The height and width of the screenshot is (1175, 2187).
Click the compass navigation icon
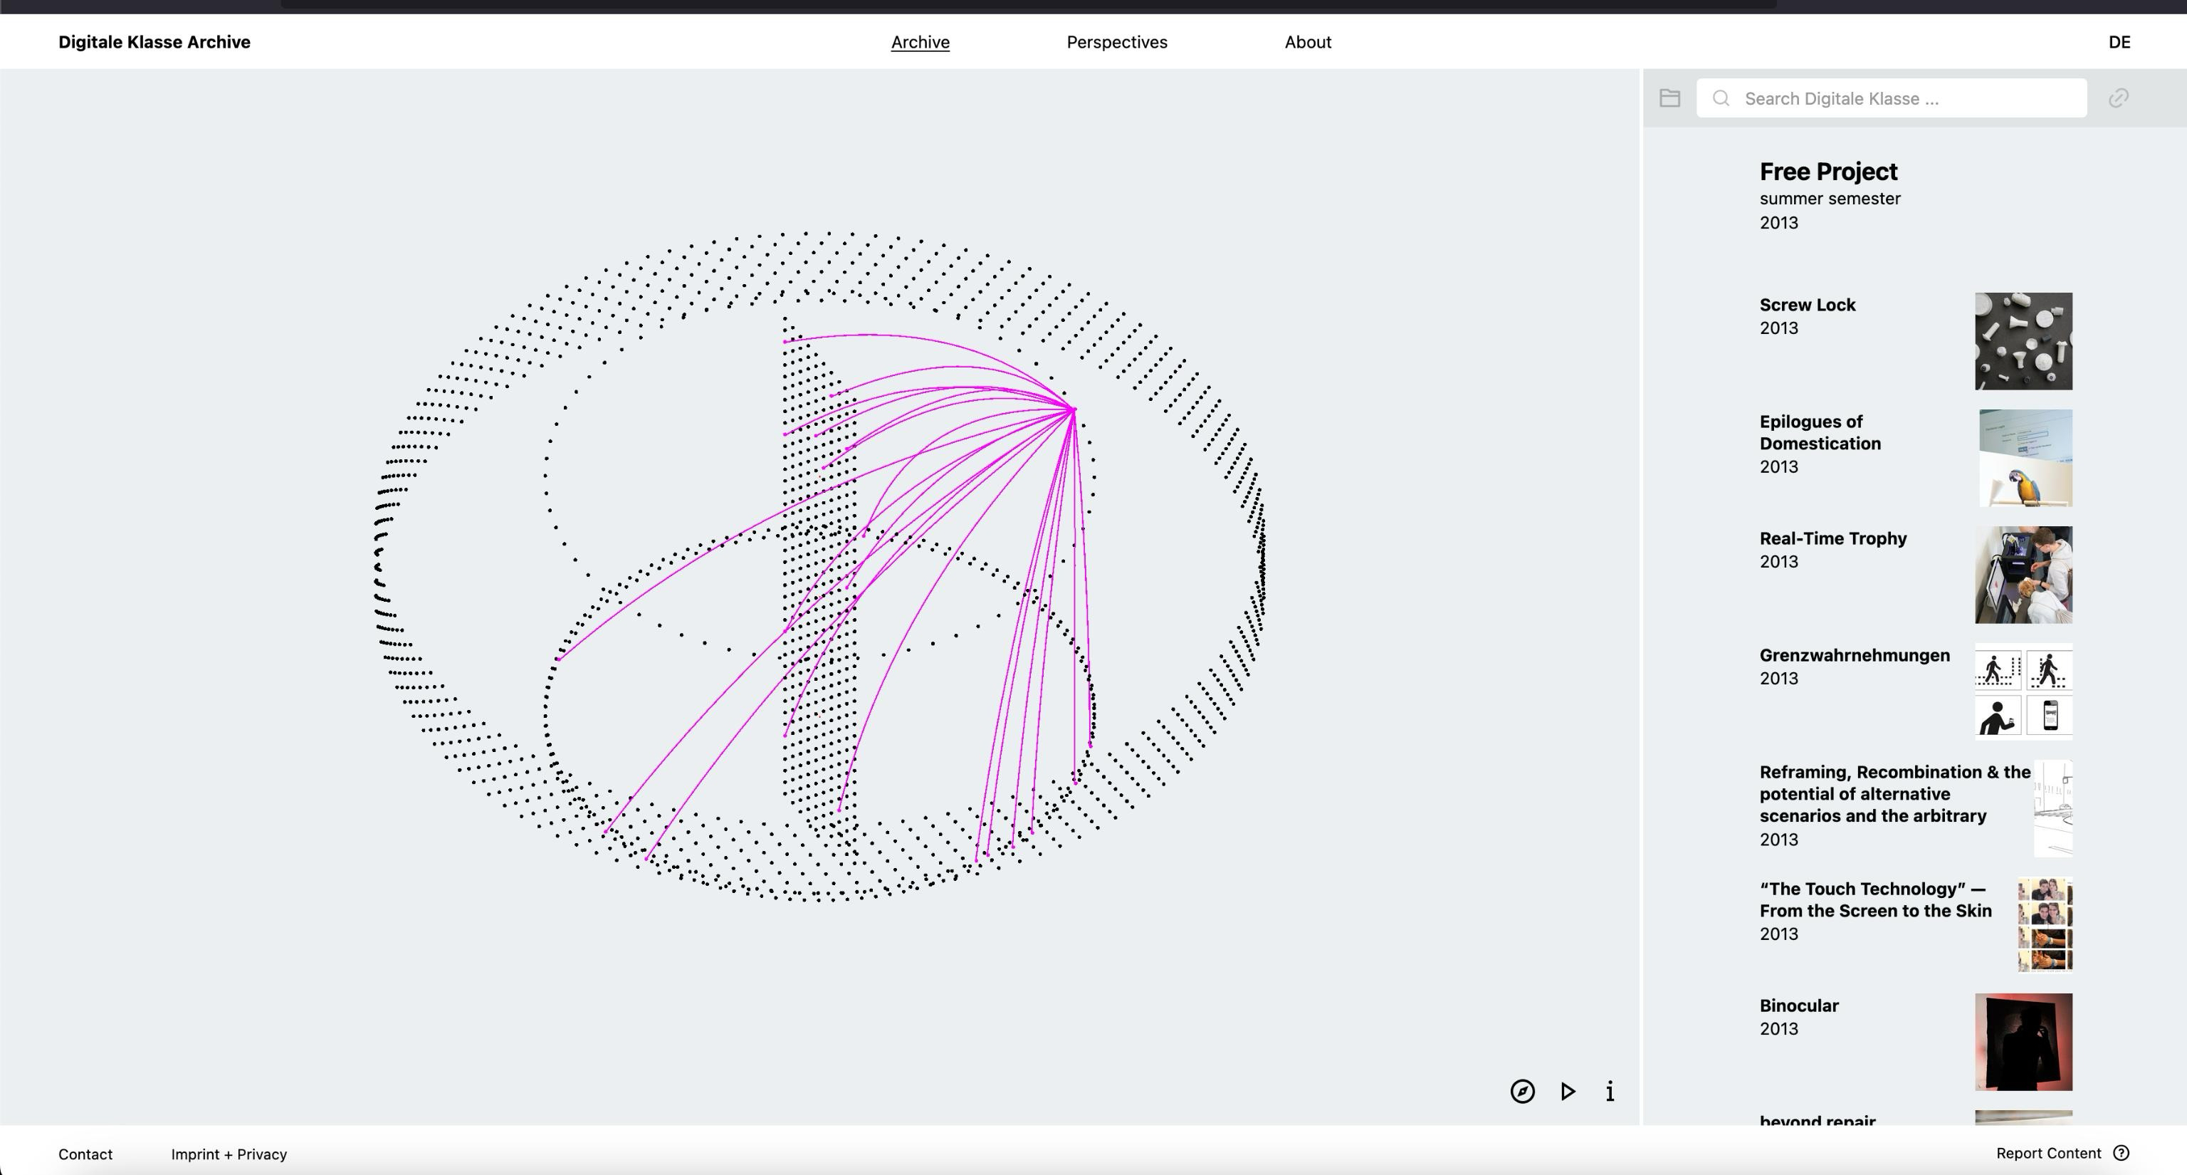1522,1091
